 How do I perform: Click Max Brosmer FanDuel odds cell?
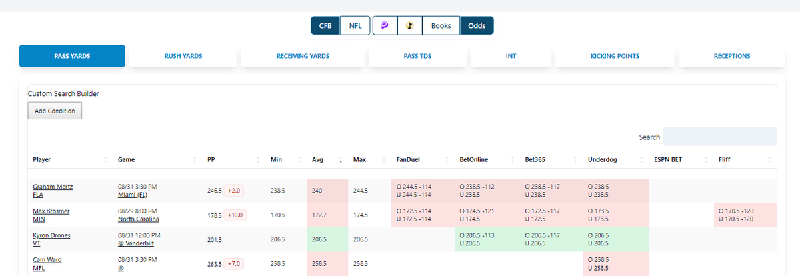423,215
